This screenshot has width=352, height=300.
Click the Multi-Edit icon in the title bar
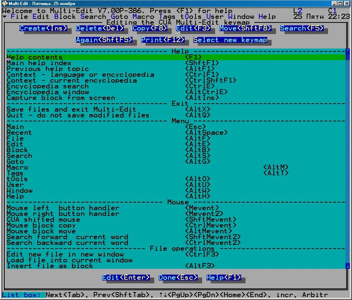[x=4, y=3]
